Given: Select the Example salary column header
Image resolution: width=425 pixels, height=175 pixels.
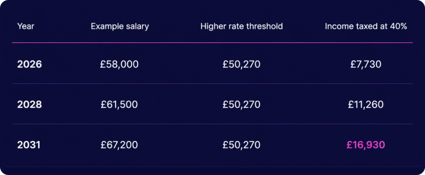Looking at the screenshot, I should tap(120, 26).
